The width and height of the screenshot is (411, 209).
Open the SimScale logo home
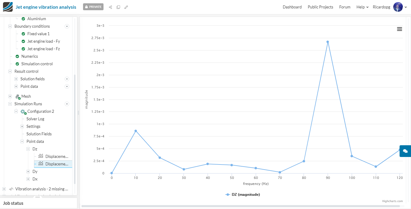point(8,7)
